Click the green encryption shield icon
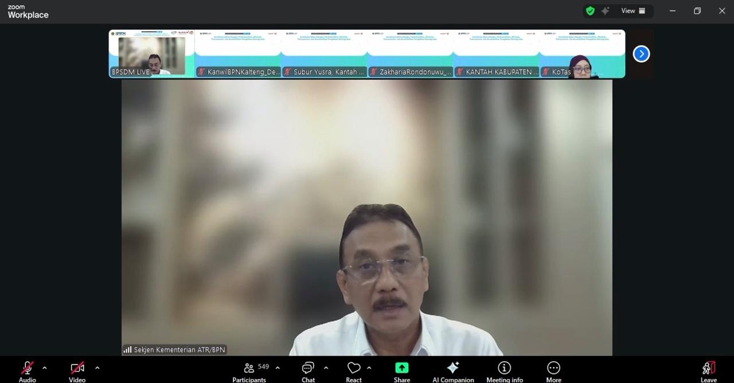Image resolution: width=734 pixels, height=383 pixels. tap(590, 11)
